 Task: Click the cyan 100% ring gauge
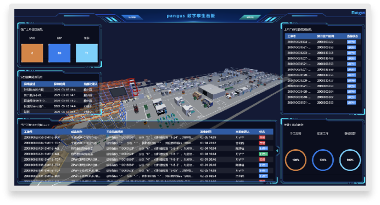click(x=350, y=160)
